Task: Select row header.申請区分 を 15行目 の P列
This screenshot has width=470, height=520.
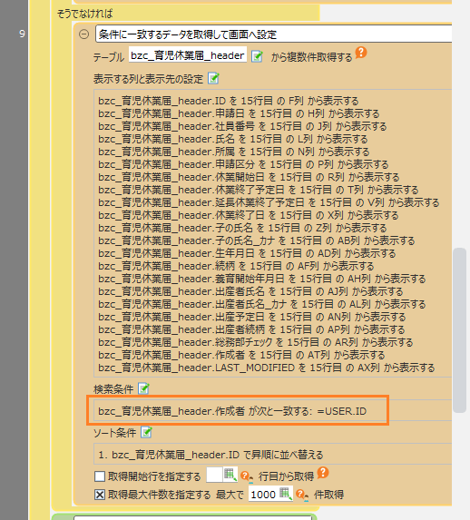Action: (x=243, y=164)
